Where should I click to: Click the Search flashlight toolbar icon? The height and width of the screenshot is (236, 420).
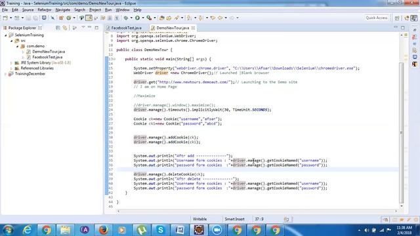pyautogui.click(x=177, y=18)
